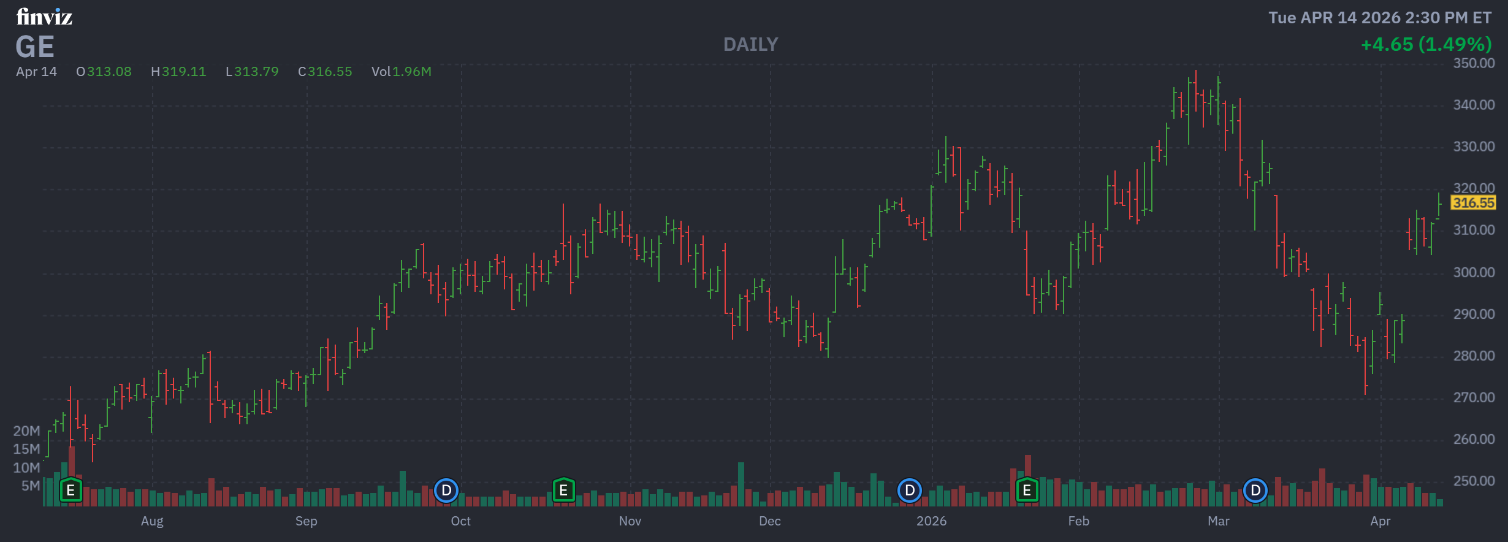Viewport: 1508px width, 542px height.
Task: Click the DAILY timeframe label
Action: (750, 44)
